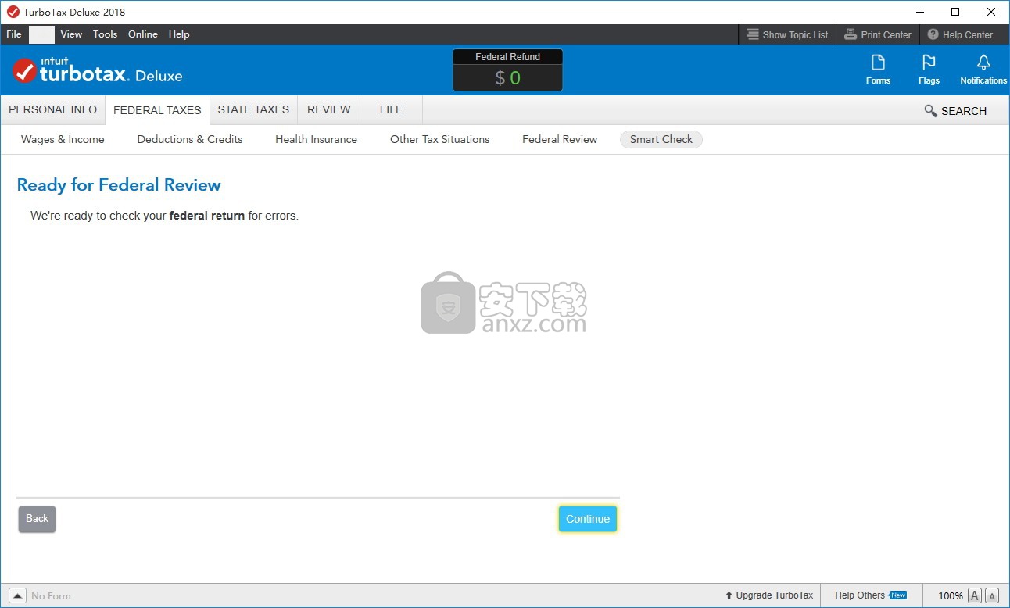Click the TurboTax Deluxe logo

97,71
